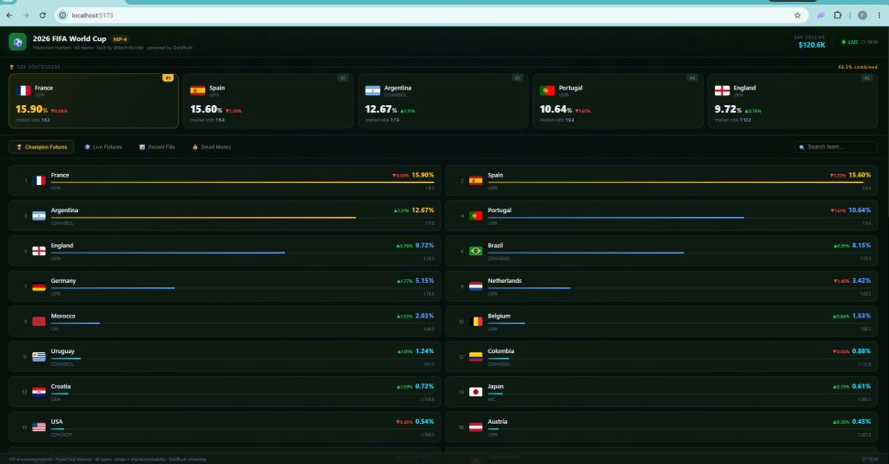The height and width of the screenshot is (464, 889).
Task: Click the Austria flag icon
Action: [476, 427]
